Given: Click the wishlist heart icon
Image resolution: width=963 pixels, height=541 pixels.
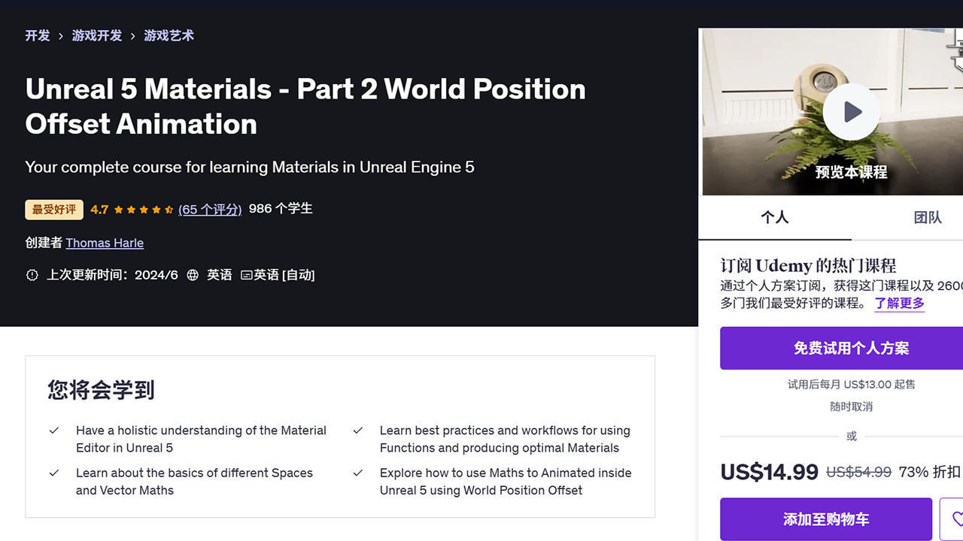Looking at the screenshot, I should [956, 519].
